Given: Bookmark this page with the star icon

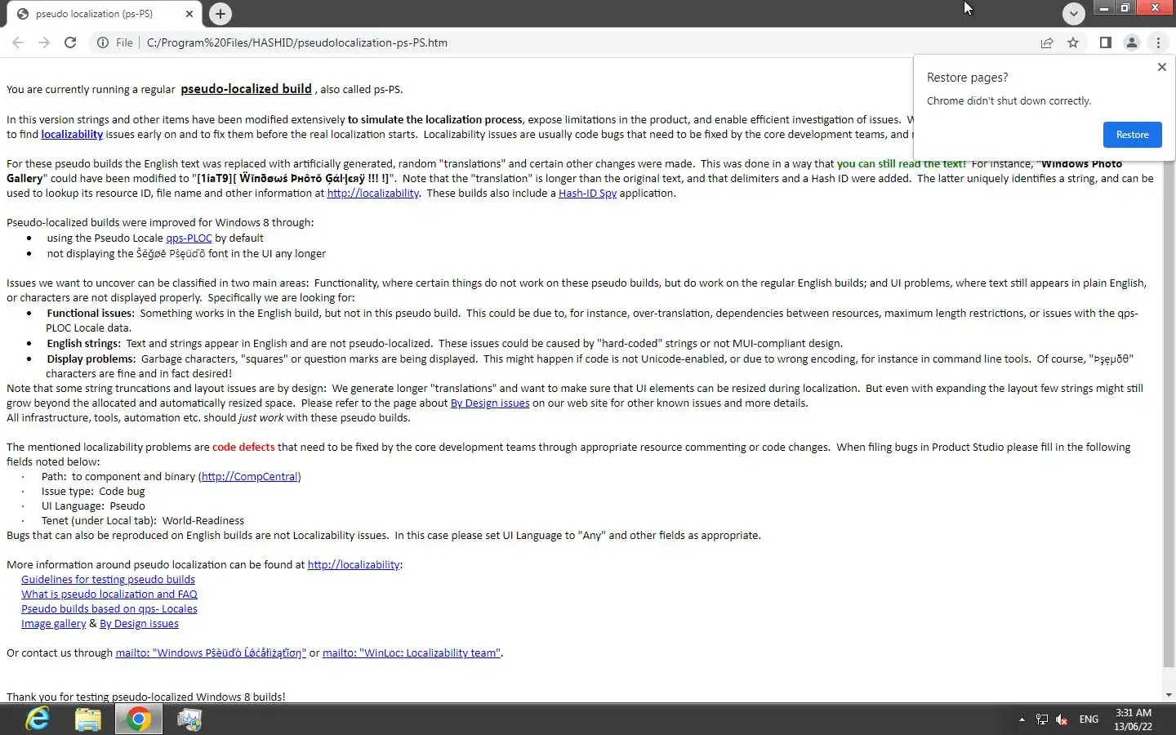Looking at the screenshot, I should [x=1073, y=42].
